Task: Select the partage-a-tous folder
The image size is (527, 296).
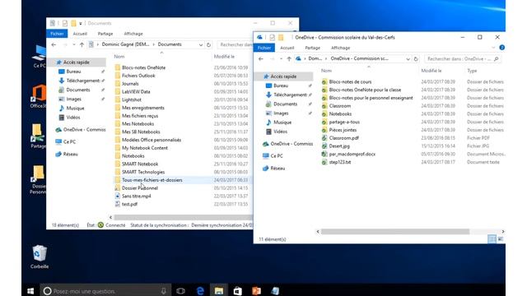Action: point(344,123)
